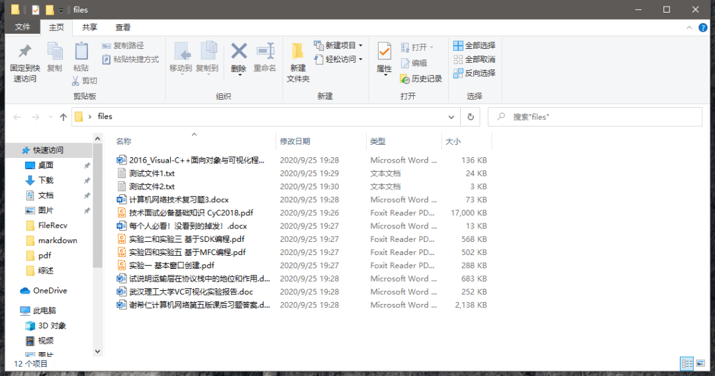The width and height of the screenshot is (715, 376).
Task: Click the forward navigation arrow
Action: [35, 117]
